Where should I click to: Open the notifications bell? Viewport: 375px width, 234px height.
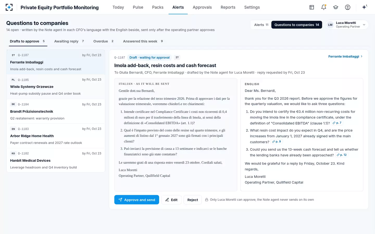[x=324, y=7]
